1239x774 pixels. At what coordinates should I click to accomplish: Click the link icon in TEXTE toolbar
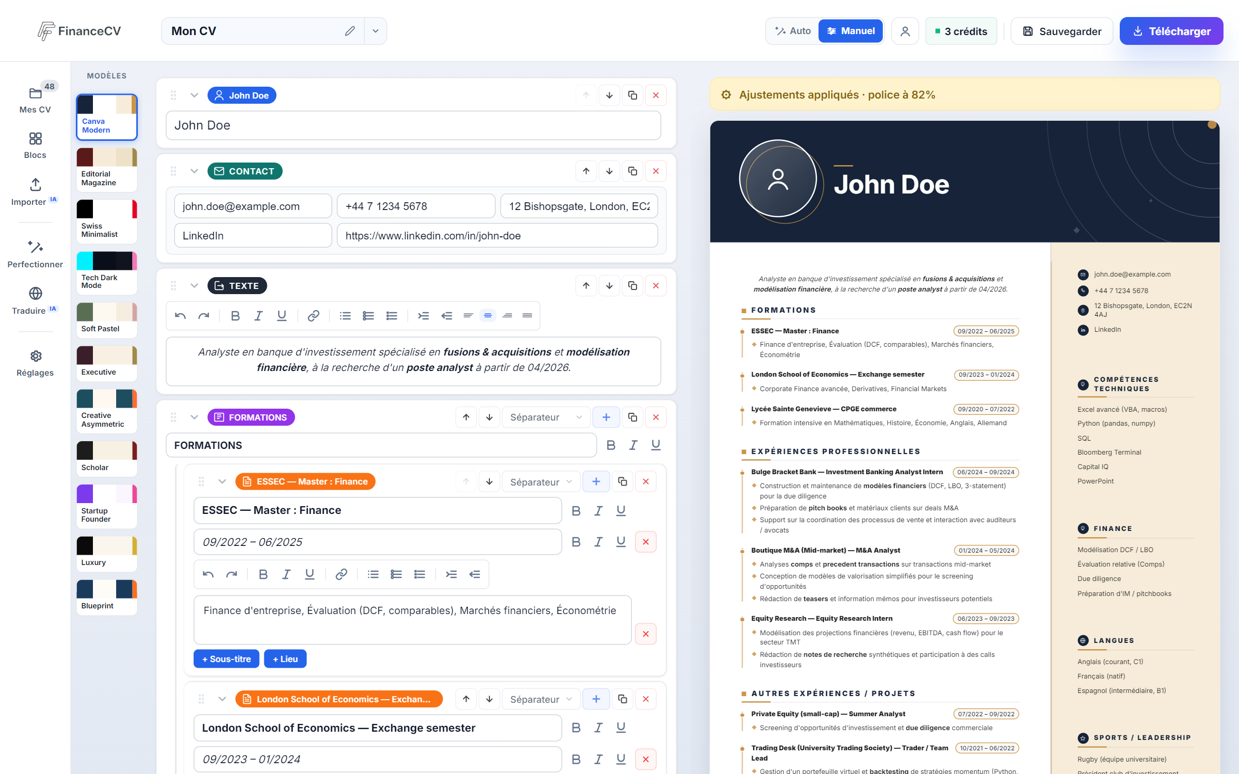[x=313, y=316]
